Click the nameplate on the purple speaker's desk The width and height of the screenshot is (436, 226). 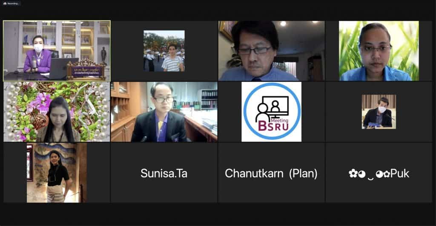click(86, 71)
